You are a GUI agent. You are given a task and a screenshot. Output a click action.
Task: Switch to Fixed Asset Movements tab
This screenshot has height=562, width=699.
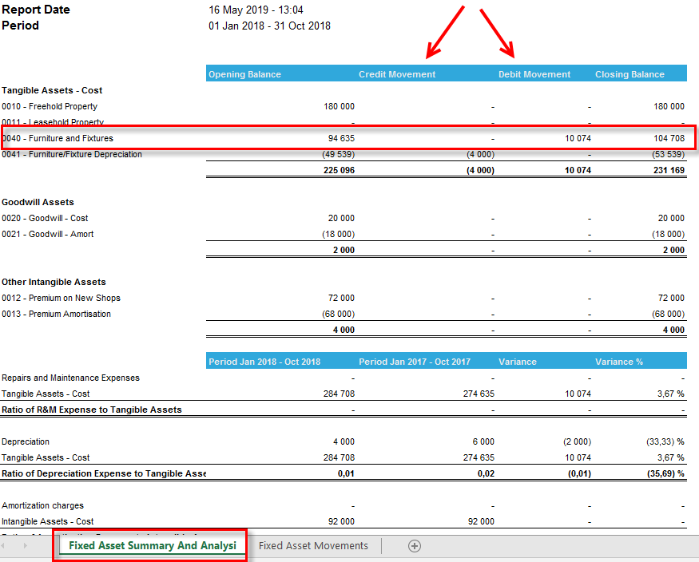click(313, 545)
